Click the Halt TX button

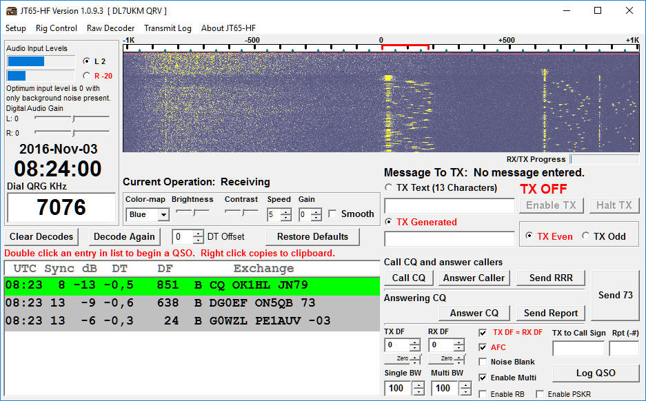tap(614, 205)
